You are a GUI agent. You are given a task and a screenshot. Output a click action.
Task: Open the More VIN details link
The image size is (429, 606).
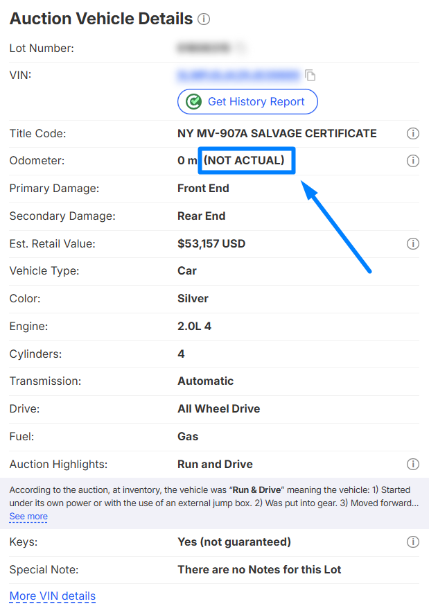pyautogui.click(x=53, y=596)
